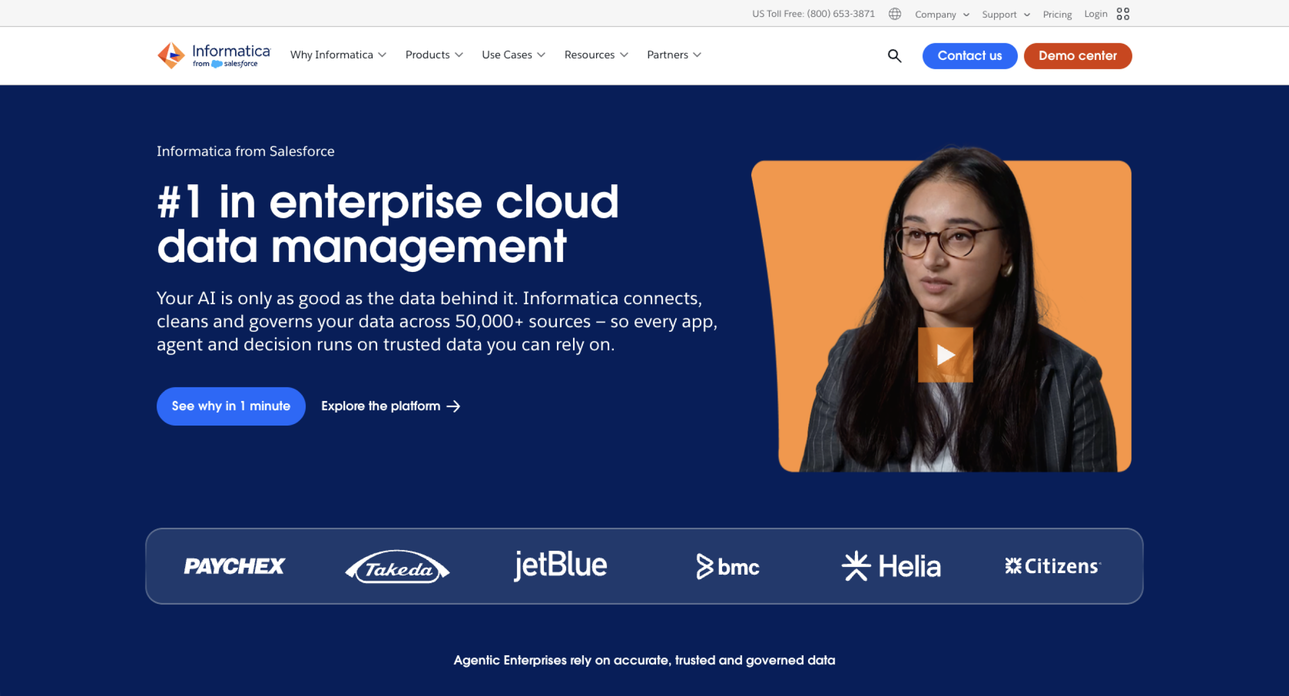This screenshot has height=696, width=1289.
Task: Click the bmc customer logo
Action: tap(728, 567)
